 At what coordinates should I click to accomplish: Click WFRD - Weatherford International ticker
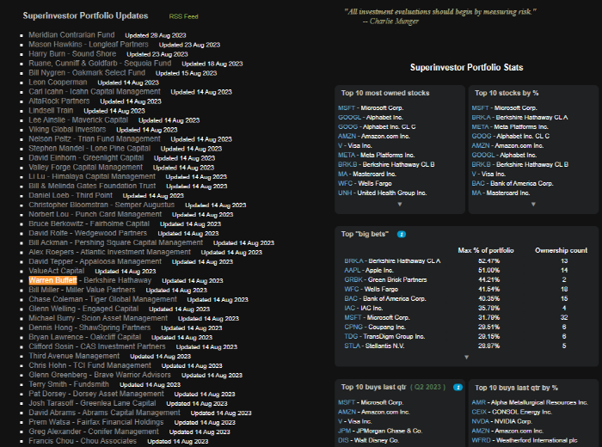[481, 440]
